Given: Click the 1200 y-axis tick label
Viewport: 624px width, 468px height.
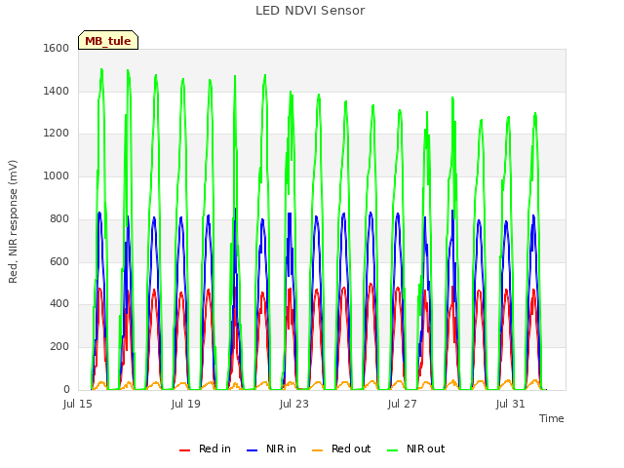Looking at the screenshot, I should pyautogui.click(x=57, y=134).
